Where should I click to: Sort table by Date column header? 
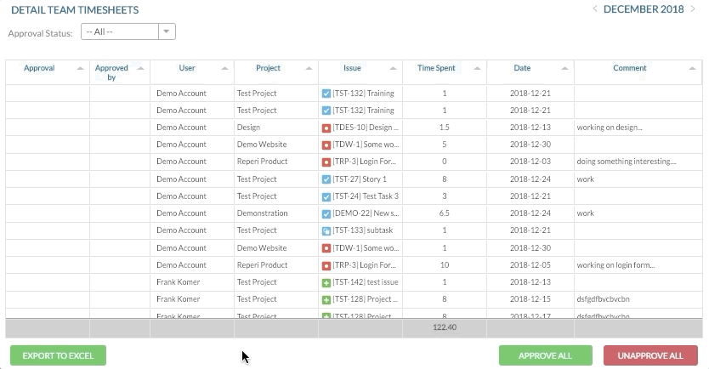[522, 68]
